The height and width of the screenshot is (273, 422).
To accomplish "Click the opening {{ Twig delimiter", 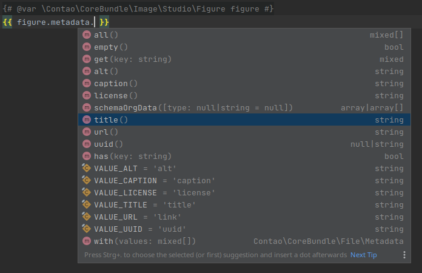I will pyautogui.click(x=7, y=22).
